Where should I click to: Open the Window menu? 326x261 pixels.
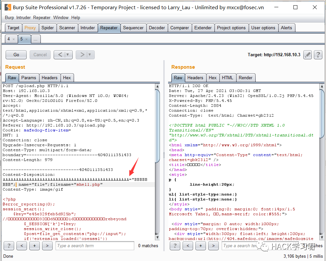(61, 18)
